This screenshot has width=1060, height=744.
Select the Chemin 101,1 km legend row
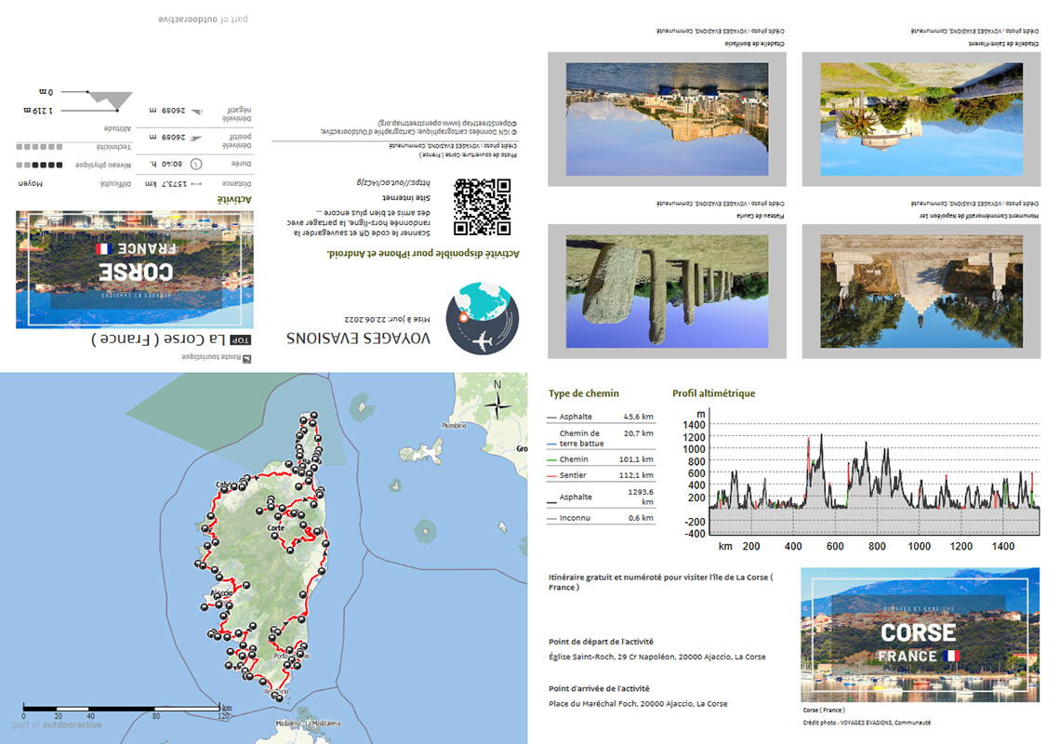click(x=601, y=459)
